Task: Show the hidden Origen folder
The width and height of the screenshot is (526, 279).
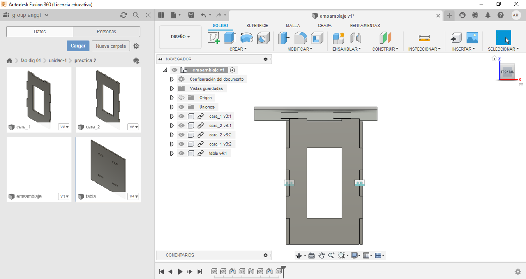Action: click(x=181, y=98)
